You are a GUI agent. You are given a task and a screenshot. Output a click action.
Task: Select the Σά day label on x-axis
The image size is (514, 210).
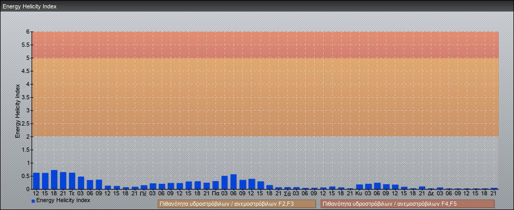(287, 193)
